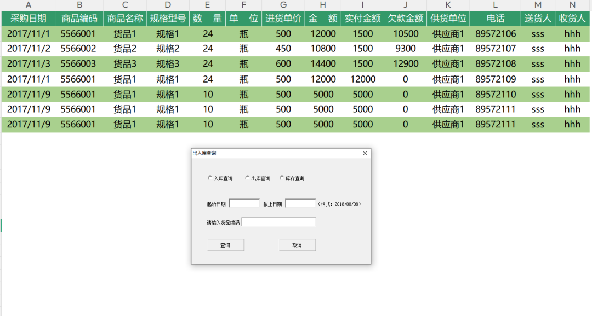Click the 起始日期 input field
This screenshot has width=592, height=316.
click(x=244, y=203)
